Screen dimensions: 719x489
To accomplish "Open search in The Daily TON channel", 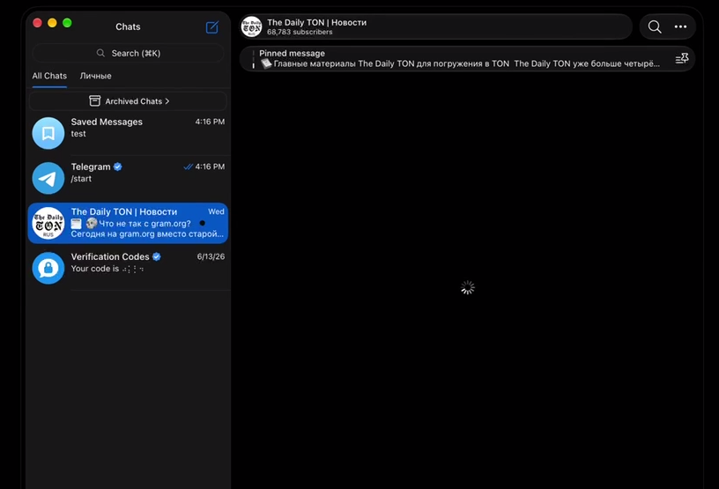I will coord(655,26).
